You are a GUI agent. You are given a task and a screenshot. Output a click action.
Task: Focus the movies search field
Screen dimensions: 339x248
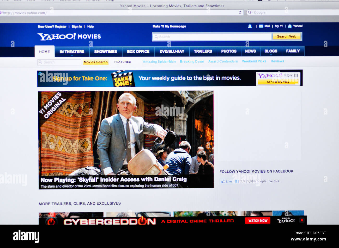(x=59, y=62)
